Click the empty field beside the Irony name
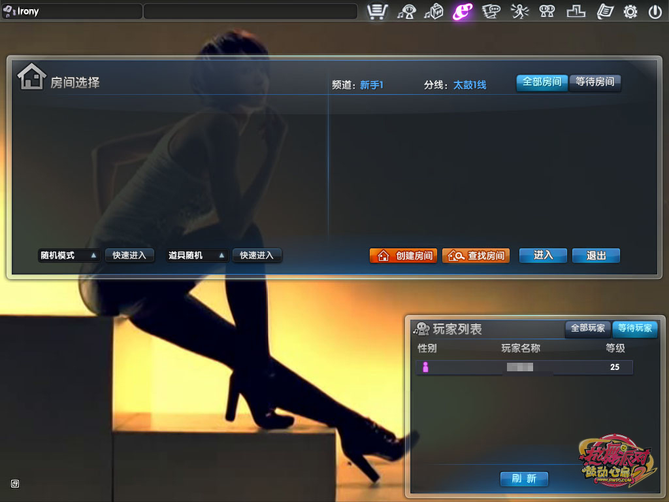Viewport: 669px width, 502px height. [250, 12]
